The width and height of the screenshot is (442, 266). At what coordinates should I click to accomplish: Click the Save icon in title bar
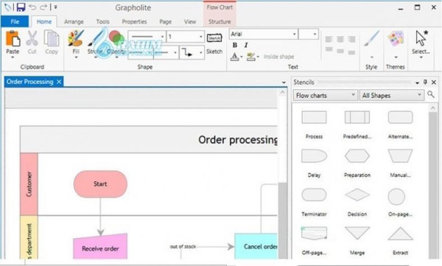coord(21,7)
